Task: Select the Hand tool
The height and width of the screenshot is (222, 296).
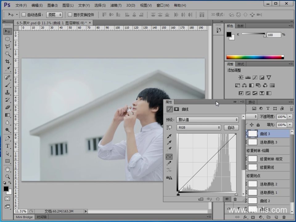Action: point(7,169)
